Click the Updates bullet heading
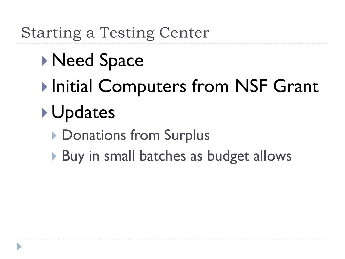The image size is (345, 259). click(x=83, y=112)
